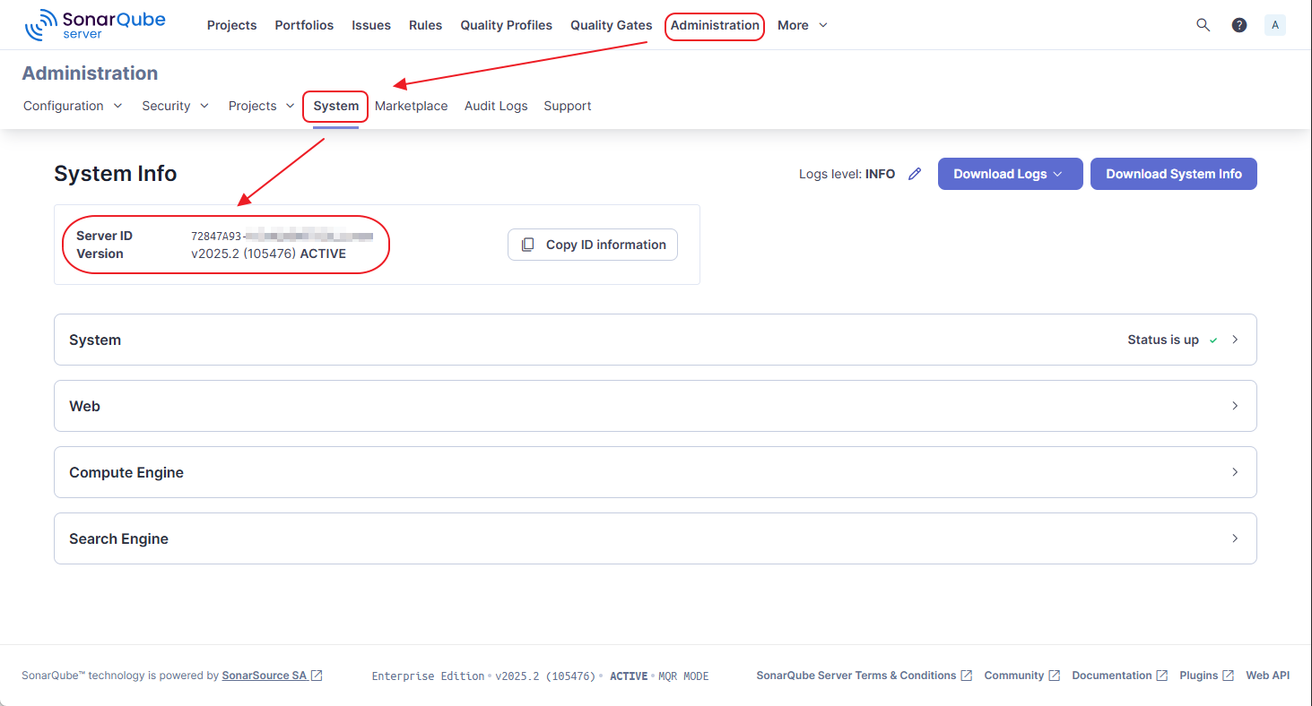Viewport: 1312px width, 706px height.
Task: Open the Plugins footer link
Action: tap(1207, 676)
